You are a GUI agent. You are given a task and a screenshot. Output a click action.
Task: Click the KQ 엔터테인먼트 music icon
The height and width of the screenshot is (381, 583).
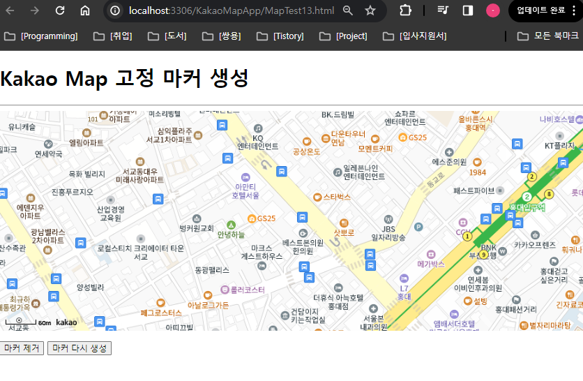[258, 128]
